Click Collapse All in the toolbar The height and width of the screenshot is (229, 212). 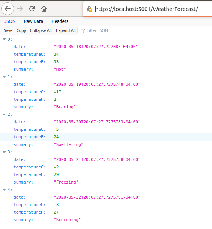pyautogui.click(x=41, y=30)
